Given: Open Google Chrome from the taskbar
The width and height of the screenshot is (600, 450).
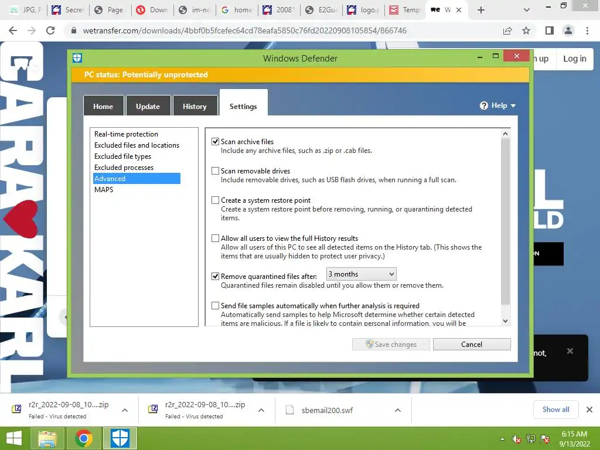Looking at the screenshot, I should 84,438.
